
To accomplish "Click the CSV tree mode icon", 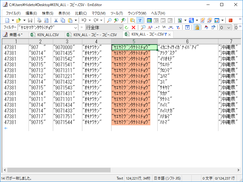I will 180,20.
